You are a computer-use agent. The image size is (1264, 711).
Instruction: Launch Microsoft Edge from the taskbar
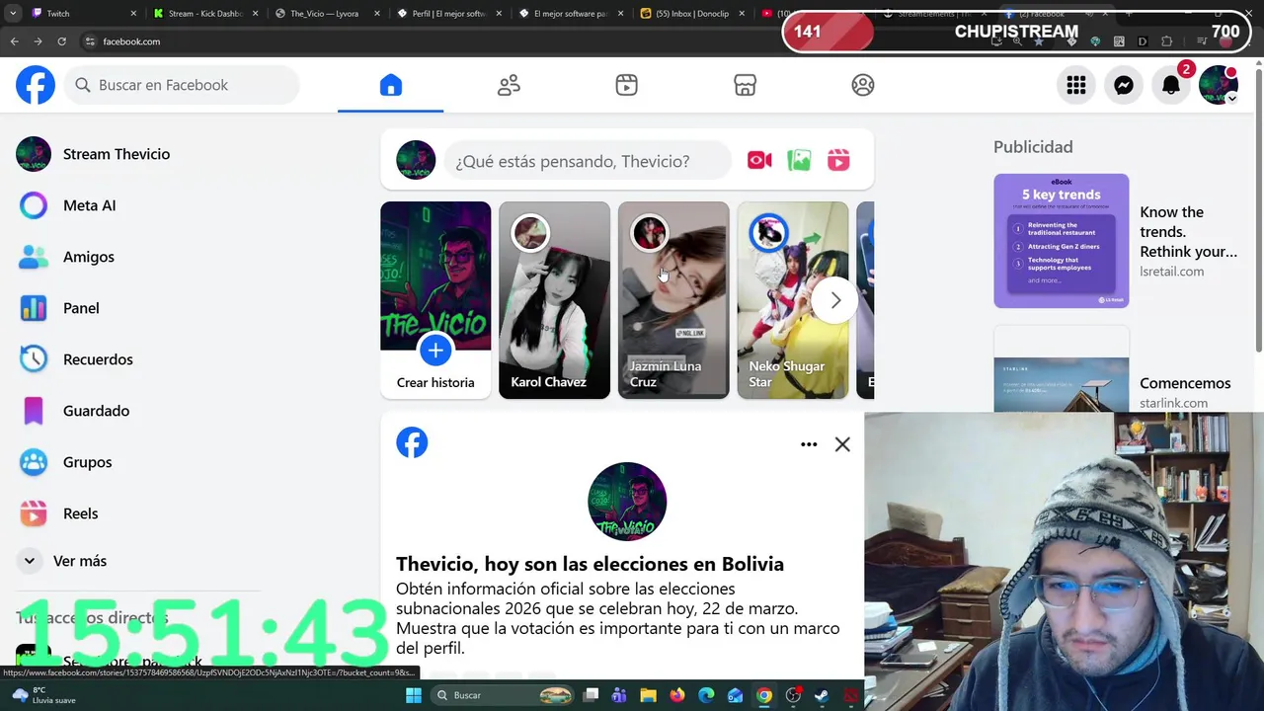coord(706,695)
